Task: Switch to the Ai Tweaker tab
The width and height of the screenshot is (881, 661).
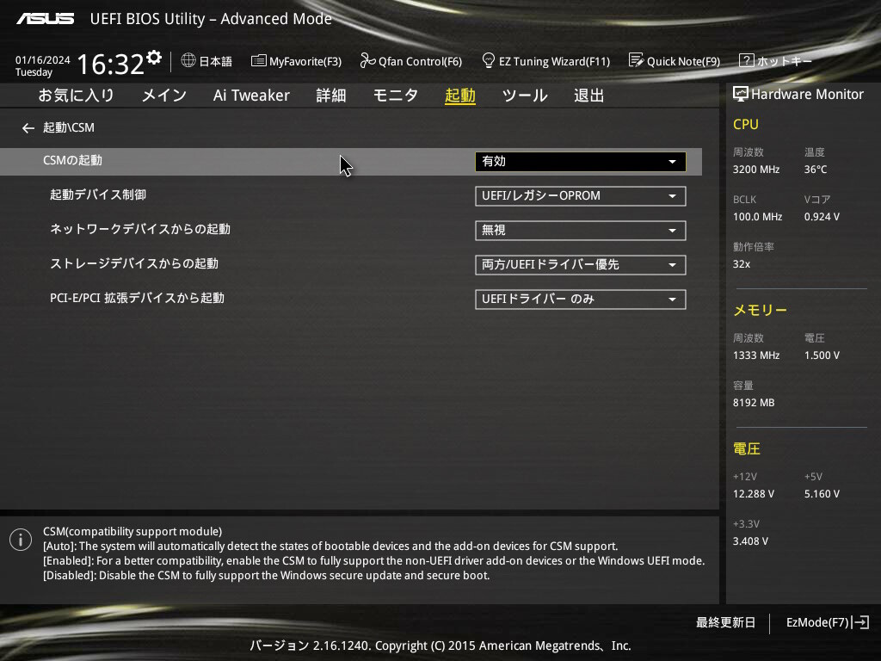Action: click(251, 96)
